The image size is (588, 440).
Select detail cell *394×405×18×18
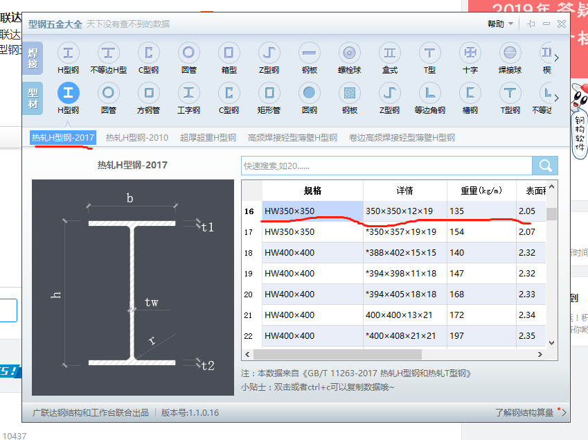tap(405, 294)
